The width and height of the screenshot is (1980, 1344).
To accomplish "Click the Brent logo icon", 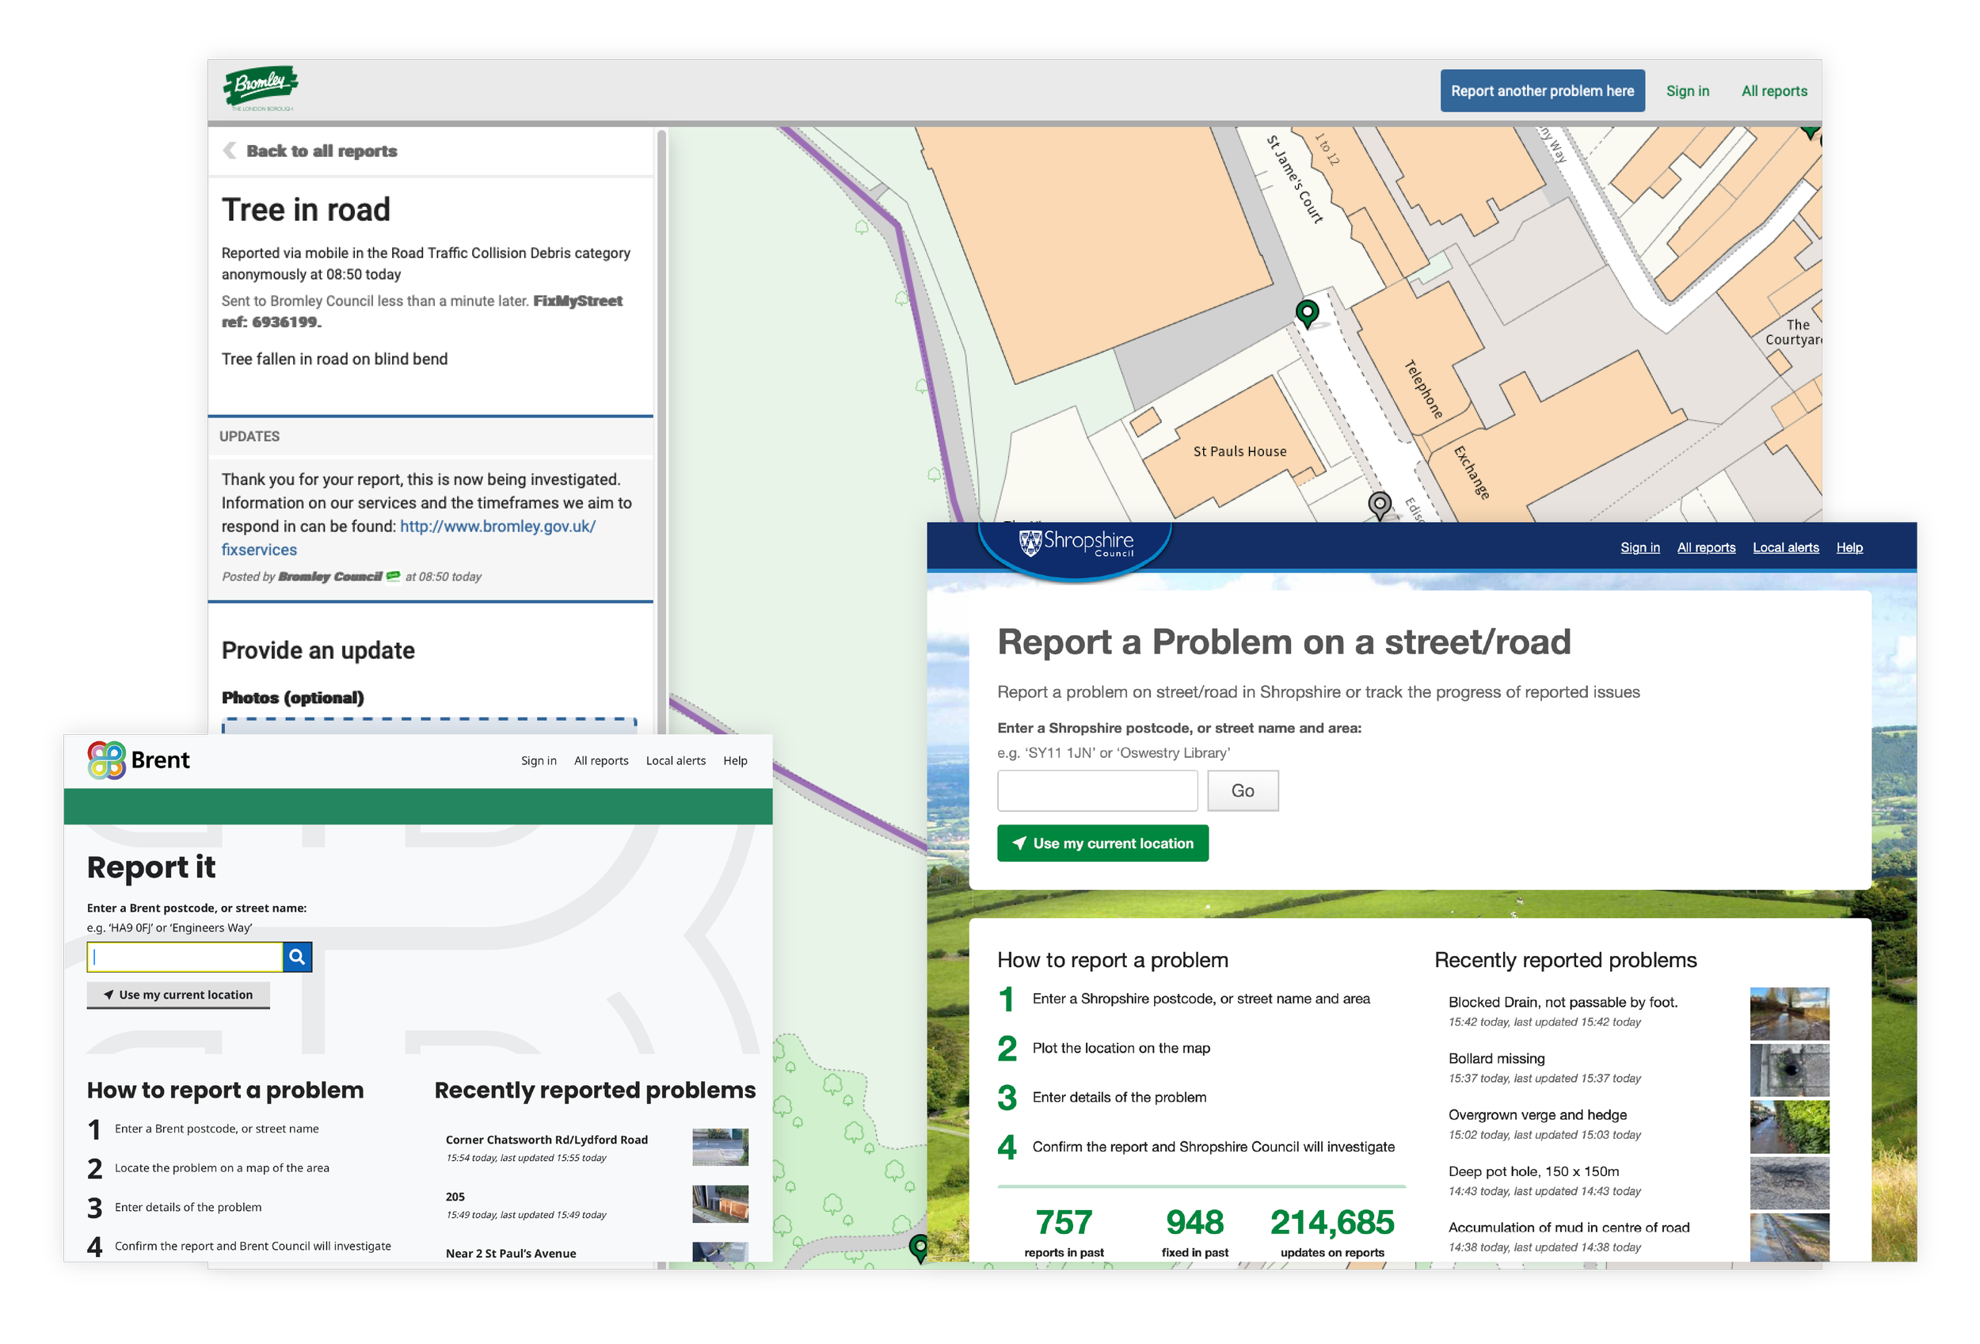I will point(106,760).
